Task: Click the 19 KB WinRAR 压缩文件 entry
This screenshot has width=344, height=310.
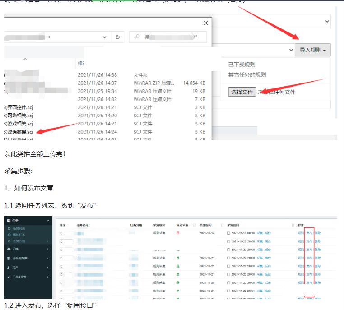Action: (105, 91)
